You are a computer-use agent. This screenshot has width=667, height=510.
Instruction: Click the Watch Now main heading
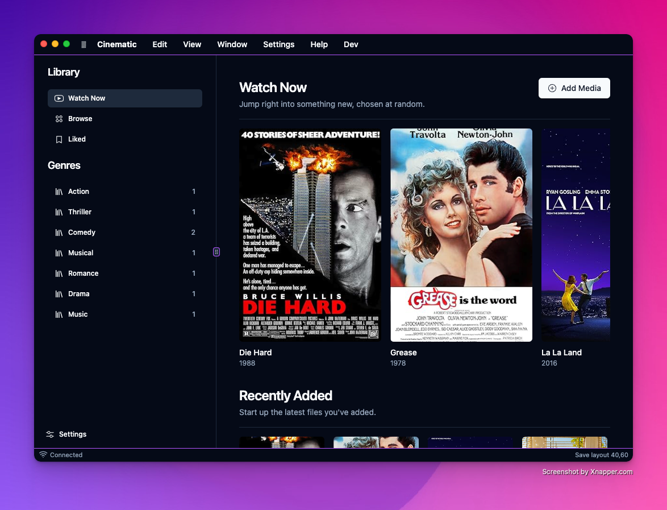[x=273, y=87]
